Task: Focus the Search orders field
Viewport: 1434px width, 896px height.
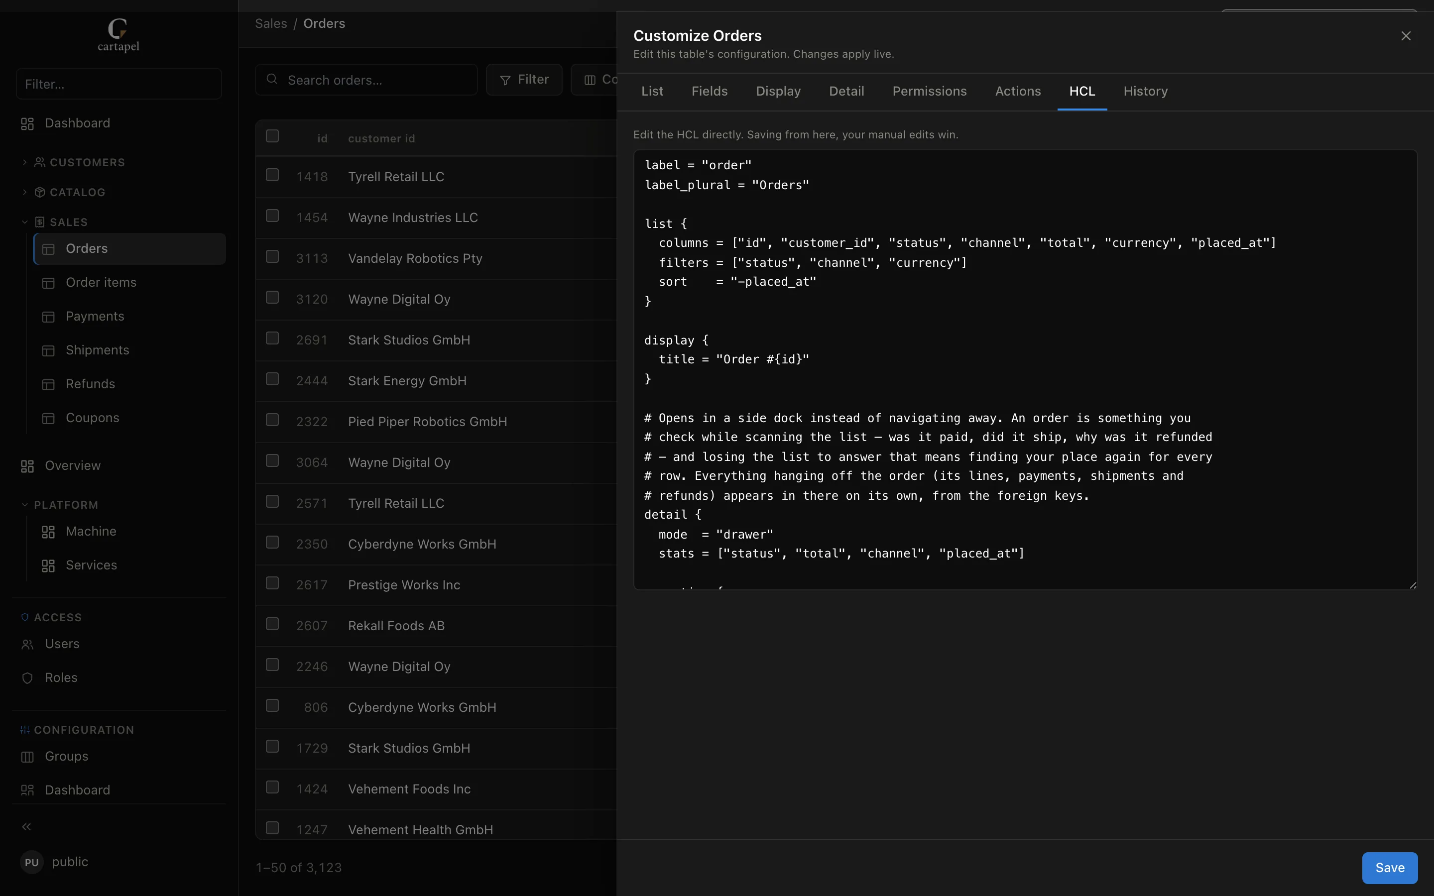Action: (x=366, y=80)
